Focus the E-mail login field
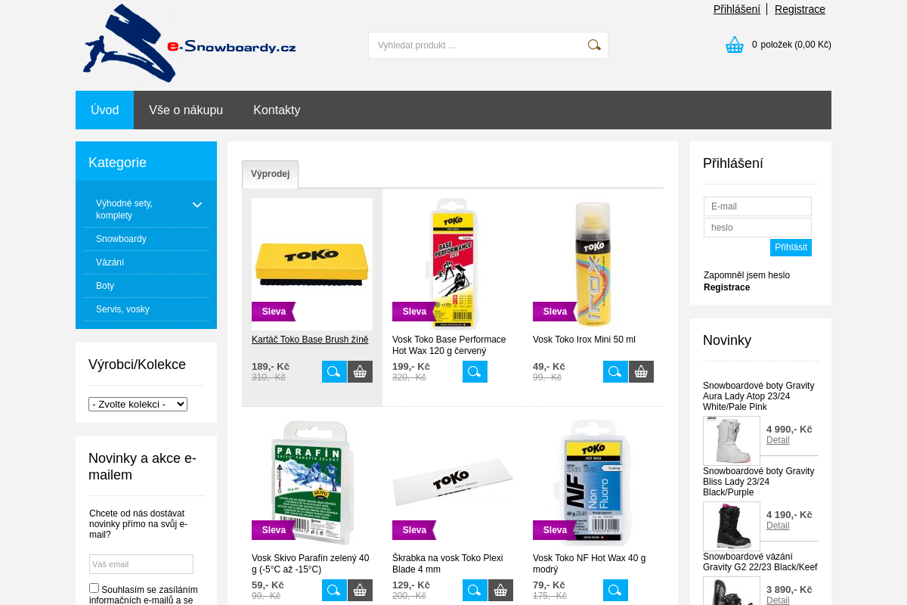 click(757, 206)
